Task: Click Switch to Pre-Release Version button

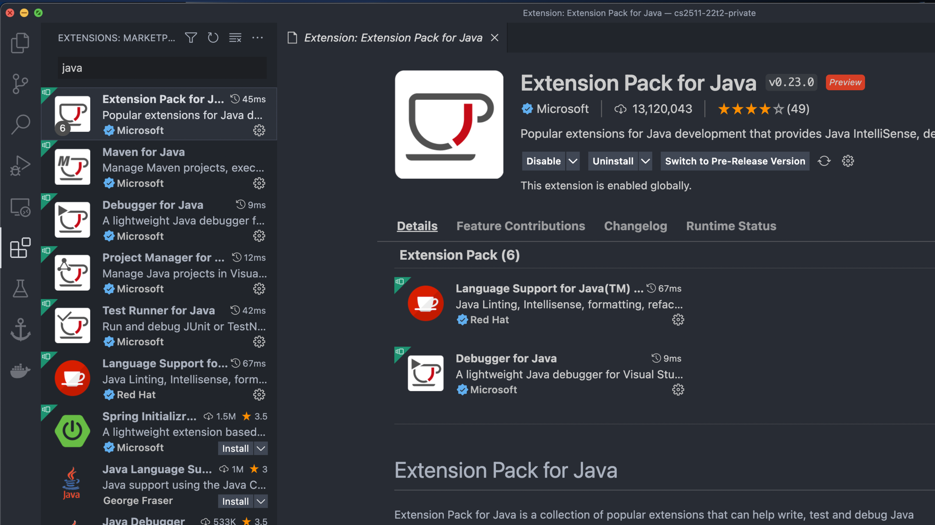Action: point(735,161)
